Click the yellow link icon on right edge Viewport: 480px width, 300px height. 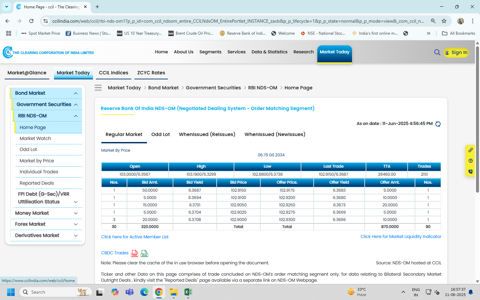[x=470, y=150]
